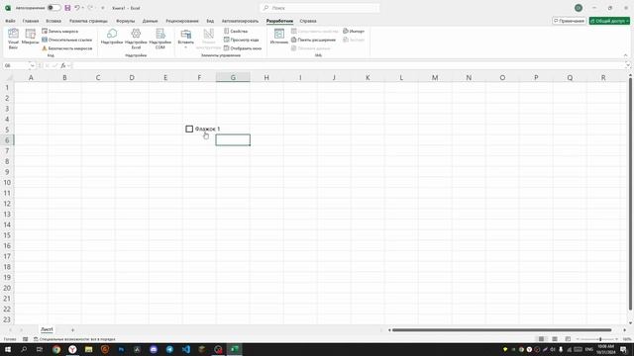This screenshot has height=356, width=634.
Task: Click Пакеты расширения (Expansion Packs)
Action: (314, 40)
